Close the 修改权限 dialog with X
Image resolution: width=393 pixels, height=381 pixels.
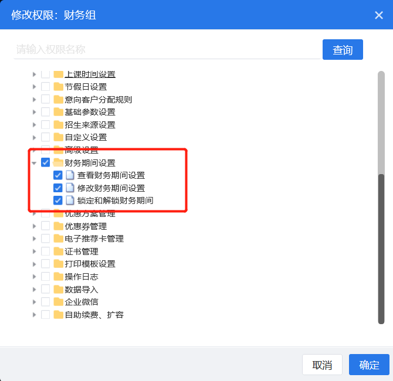point(379,15)
